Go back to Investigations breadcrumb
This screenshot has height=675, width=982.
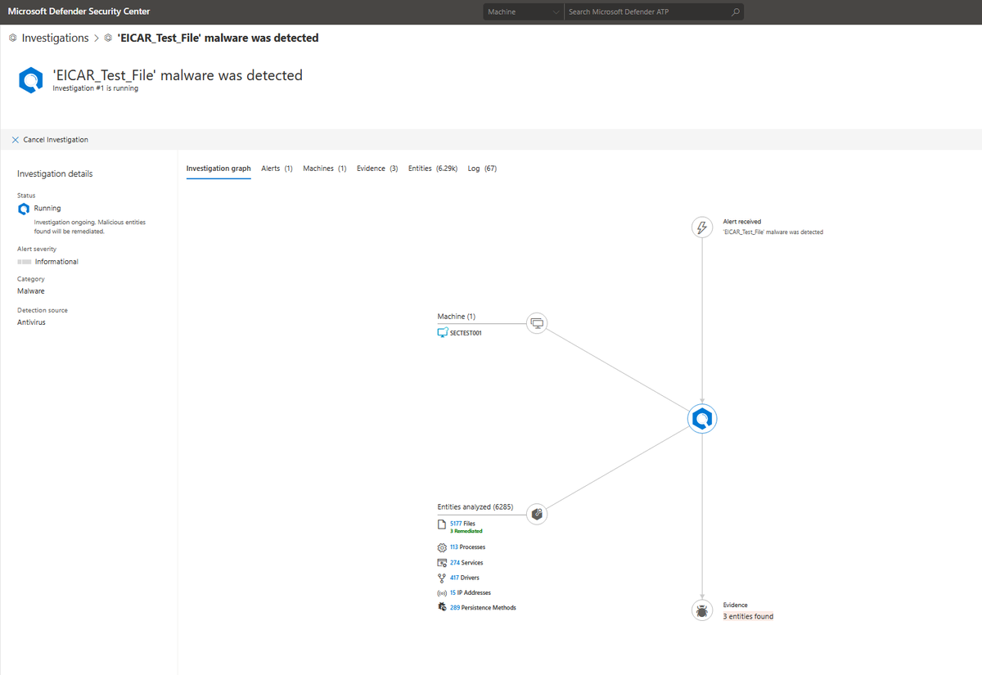[55, 38]
